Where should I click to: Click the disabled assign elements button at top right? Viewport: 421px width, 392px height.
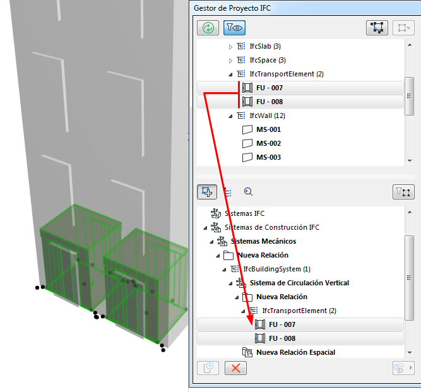pyautogui.click(x=403, y=28)
